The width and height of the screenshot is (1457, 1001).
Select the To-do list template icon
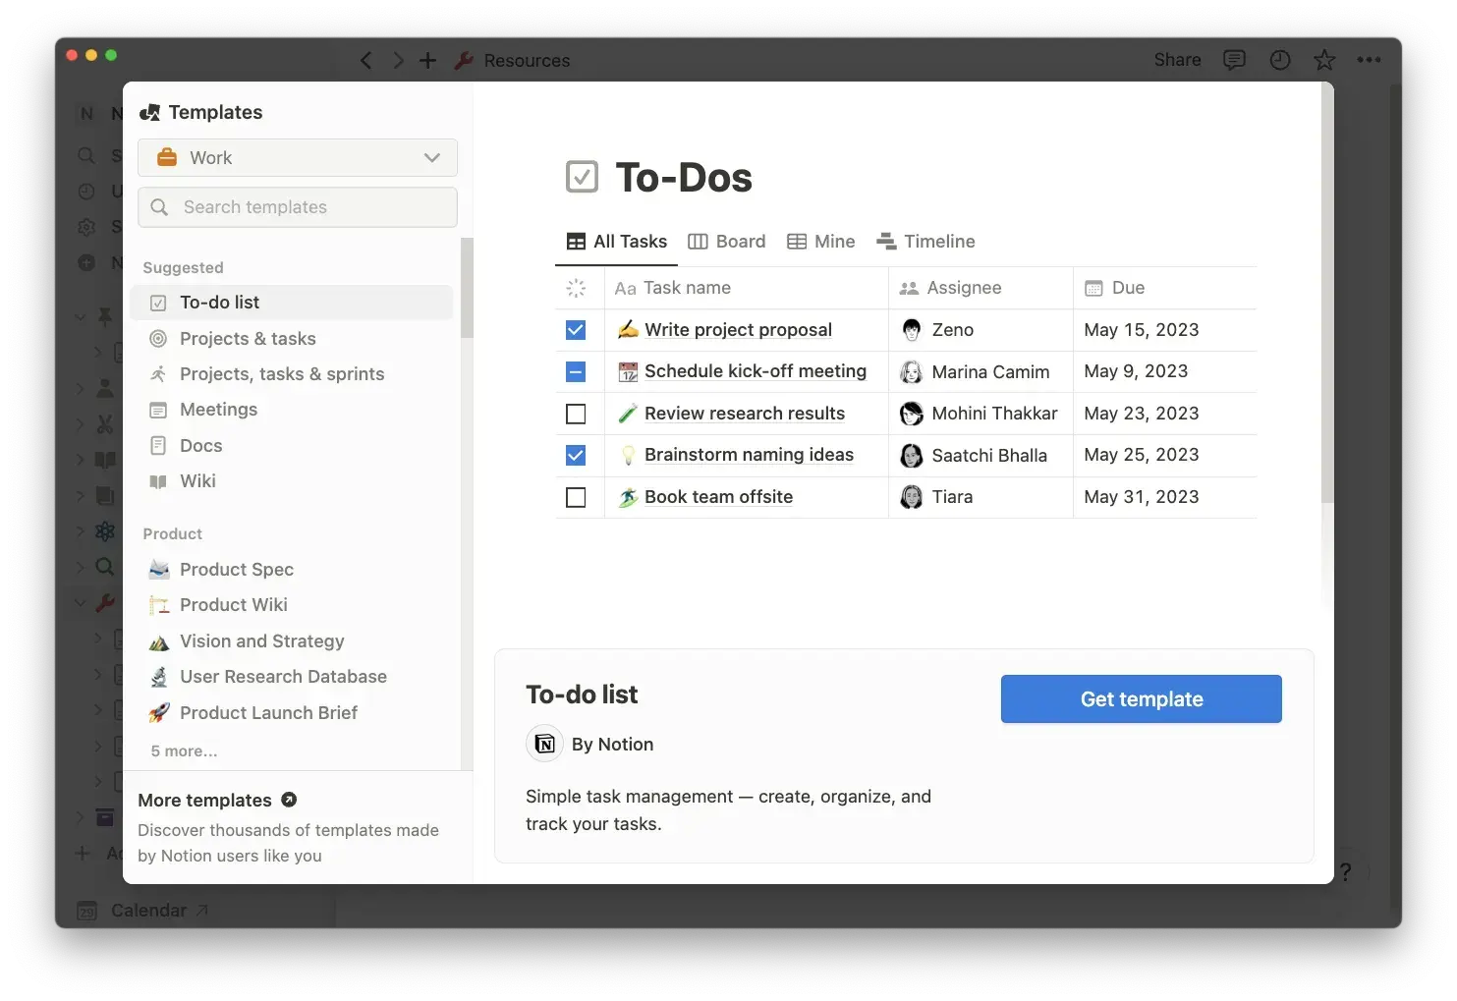click(158, 303)
